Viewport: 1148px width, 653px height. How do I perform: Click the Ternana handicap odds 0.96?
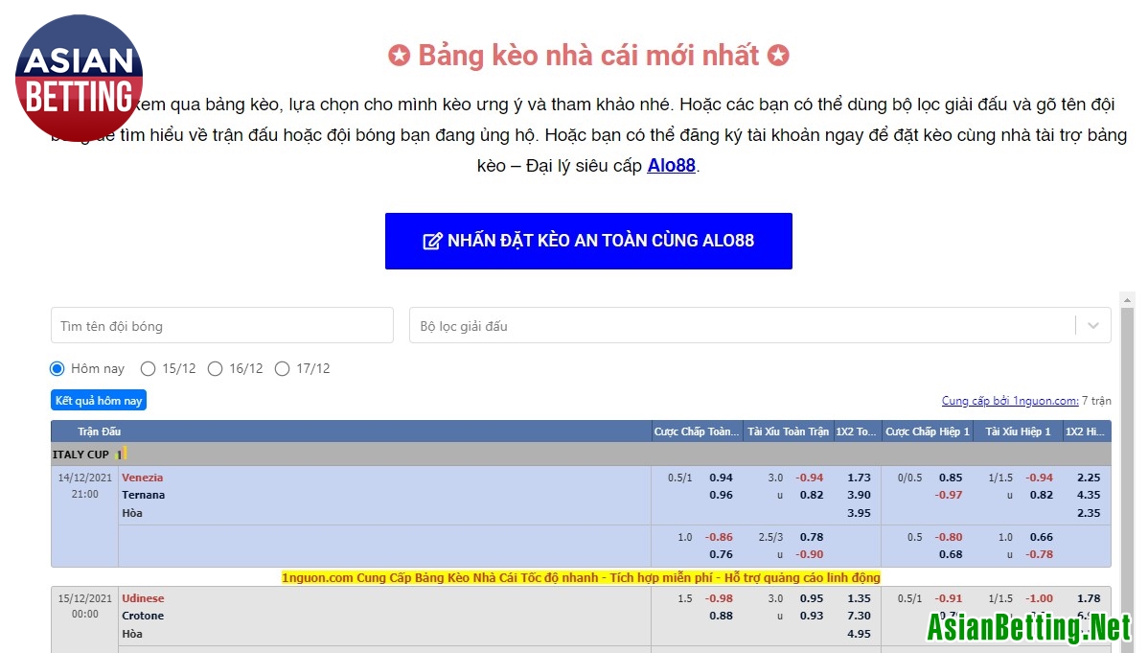[x=721, y=495]
